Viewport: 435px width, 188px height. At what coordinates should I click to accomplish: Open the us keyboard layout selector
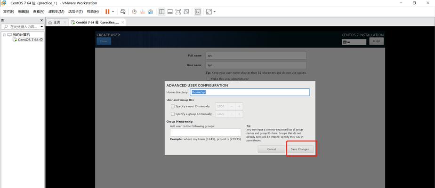coord(354,42)
